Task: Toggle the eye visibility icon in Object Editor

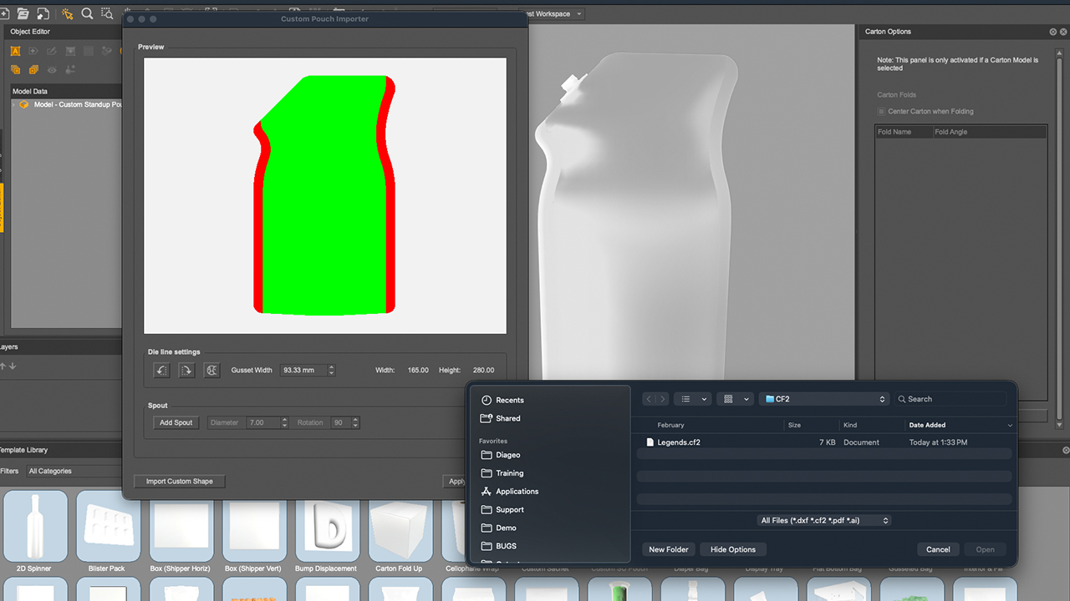Action: [x=52, y=70]
